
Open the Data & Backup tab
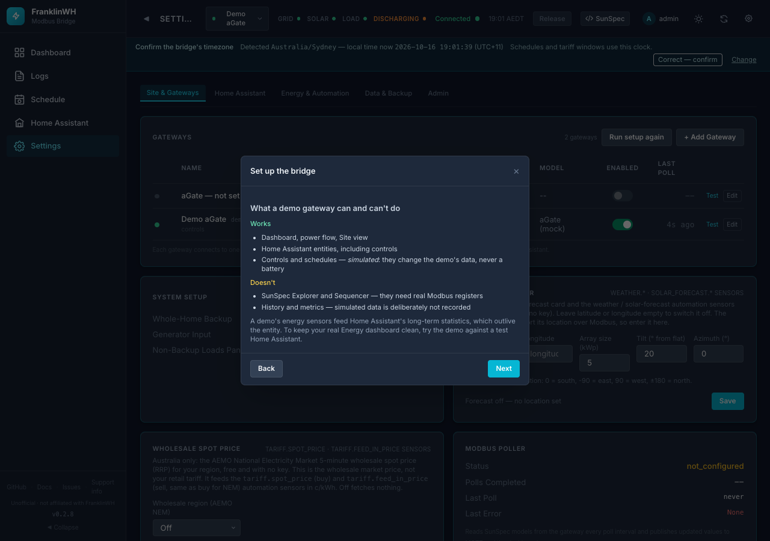[x=389, y=93]
